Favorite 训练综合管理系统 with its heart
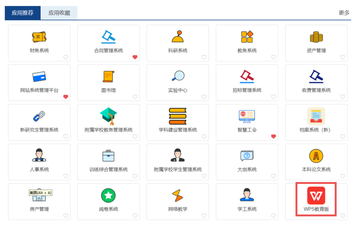This screenshot has width=353, height=226. click(135, 176)
